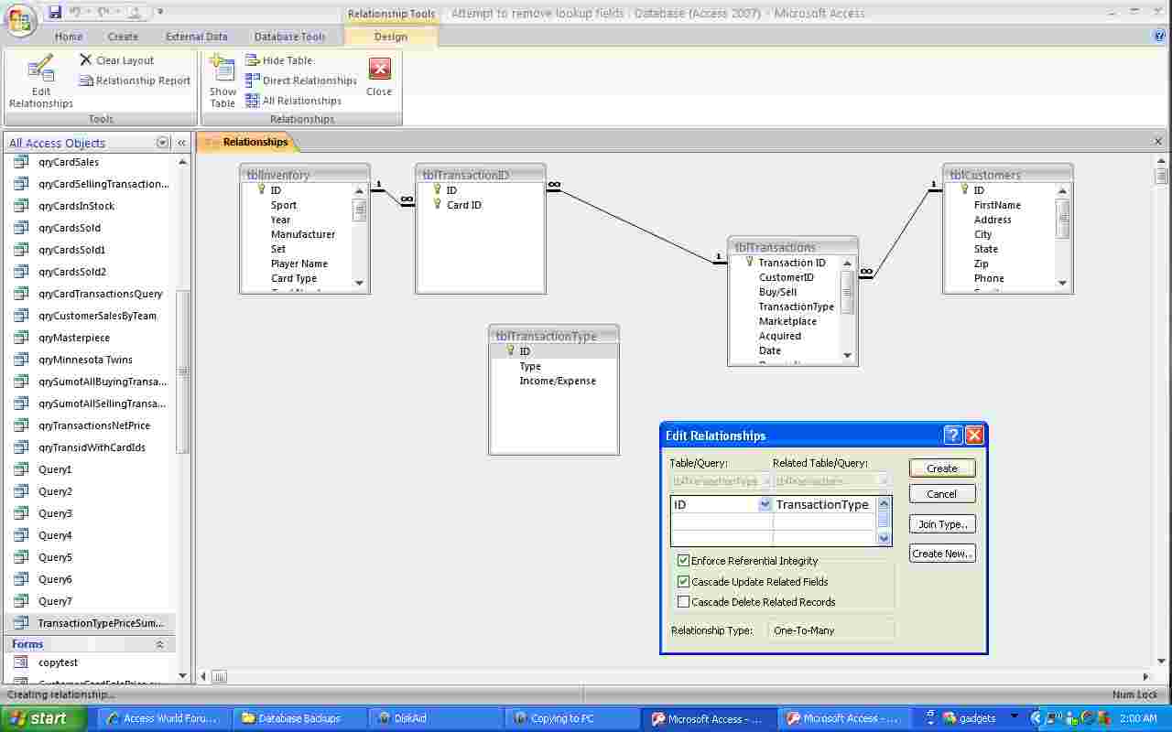Open the Database Tools tab
This screenshot has width=1172, height=732.
pos(289,37)
